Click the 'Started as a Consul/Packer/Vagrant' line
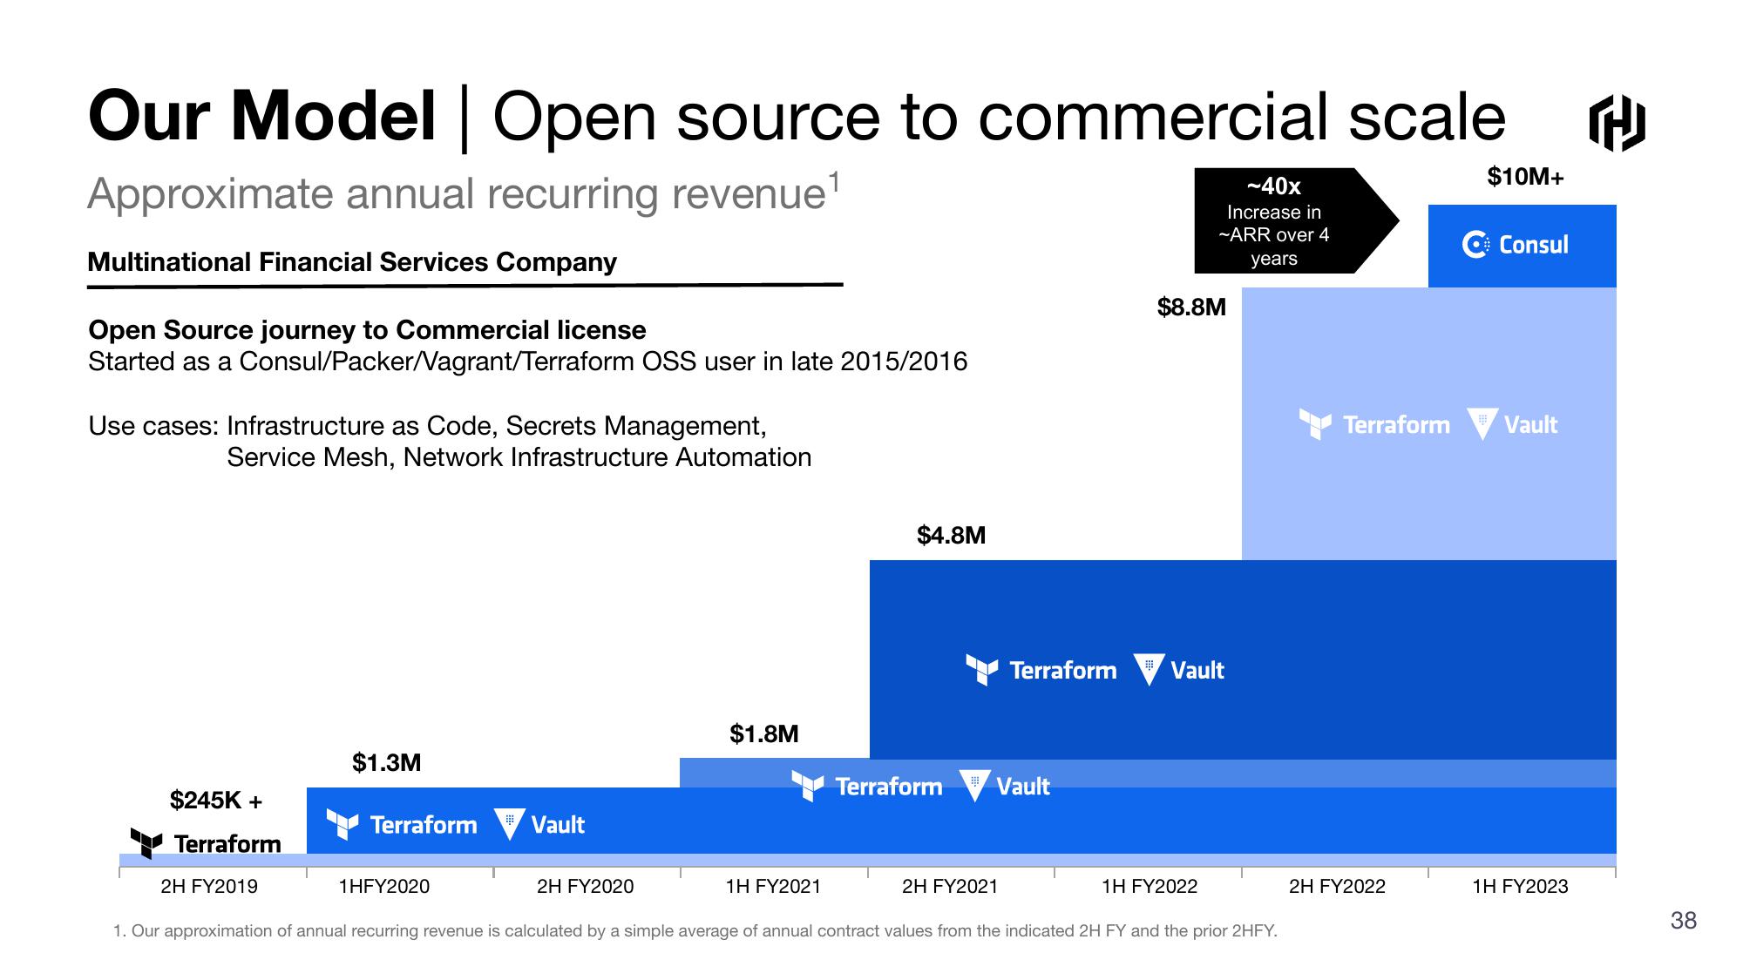This screenshot has height=980, width=1743. (x=527, y=362)
